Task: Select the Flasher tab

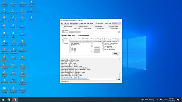Action: pos(65,28)
